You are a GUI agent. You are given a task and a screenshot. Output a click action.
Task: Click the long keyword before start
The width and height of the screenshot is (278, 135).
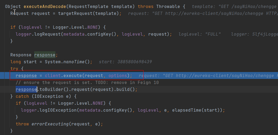(16, 62)
